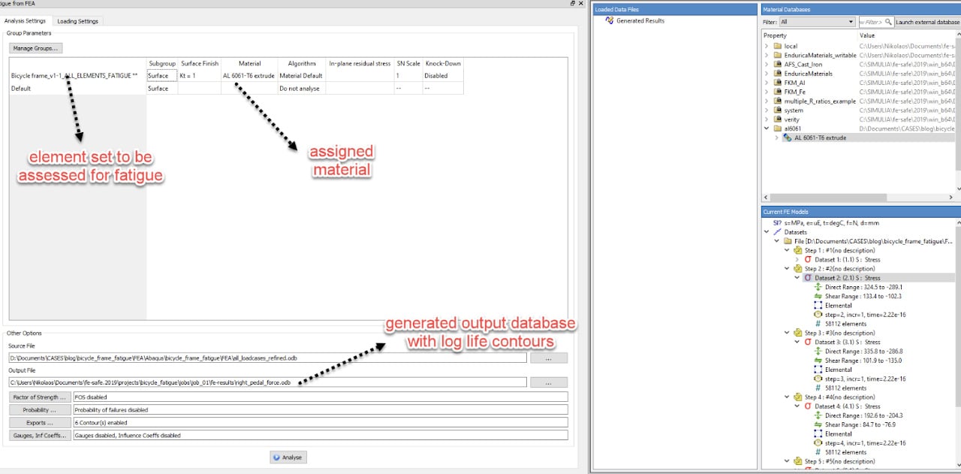Collapse the Step 4 node
961x474 pixels.
point(787,397)
